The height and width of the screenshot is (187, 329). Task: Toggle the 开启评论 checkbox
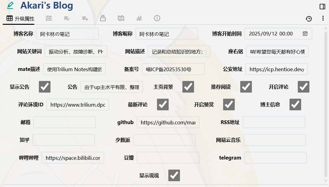pyautogui.click(x=303, y=87)
